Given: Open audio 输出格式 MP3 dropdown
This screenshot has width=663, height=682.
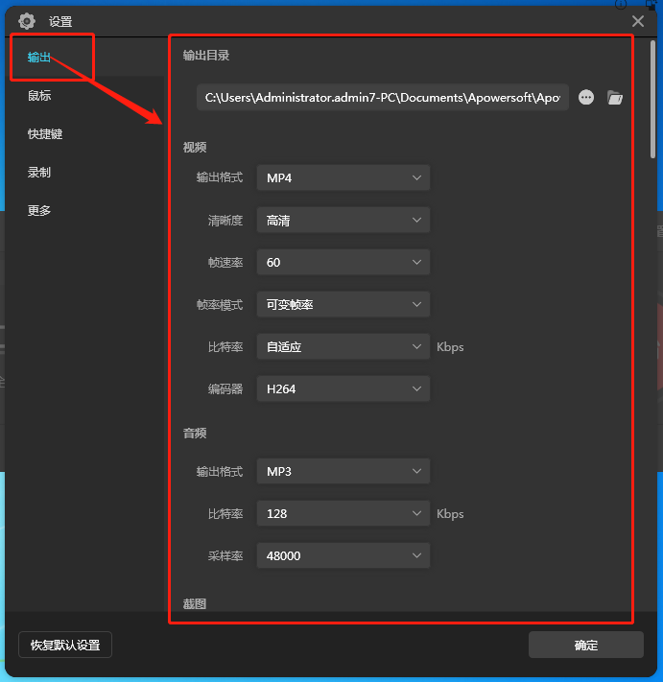Looking at the screenshot, I should [343, 471].
